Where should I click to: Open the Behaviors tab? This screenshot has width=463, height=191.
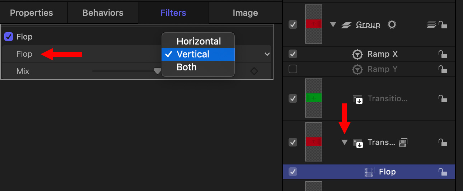(103, 13)
